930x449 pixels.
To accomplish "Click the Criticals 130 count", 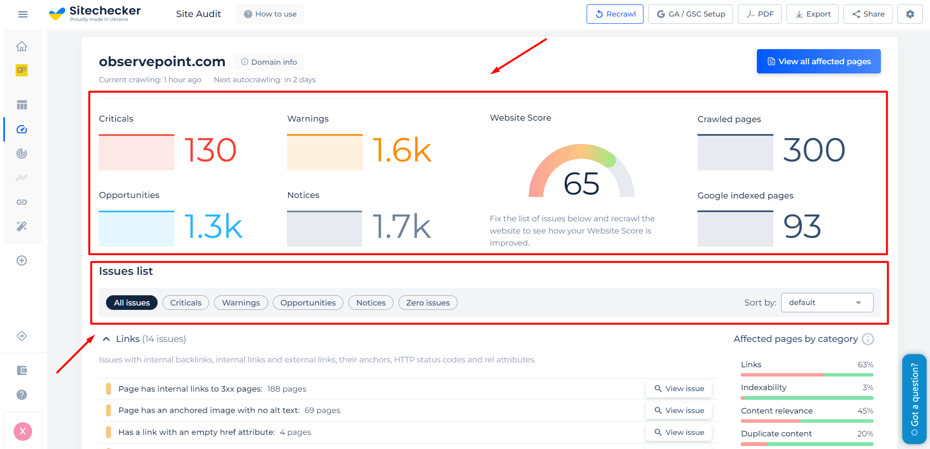I will pyautogui.click(x=211, y=150).
